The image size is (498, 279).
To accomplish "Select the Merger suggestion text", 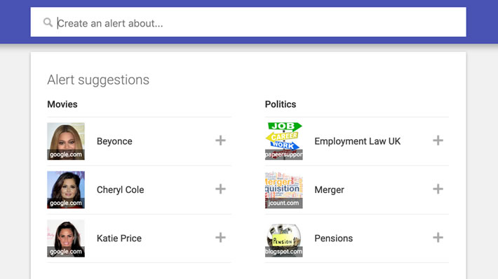I will 330,190.
